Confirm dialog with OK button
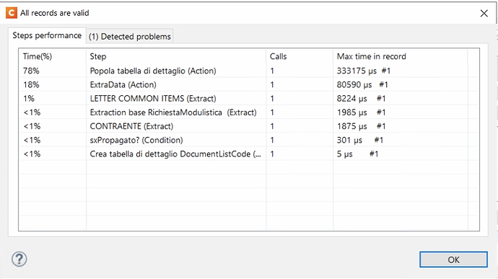498x279 pixels. (453, 260)
